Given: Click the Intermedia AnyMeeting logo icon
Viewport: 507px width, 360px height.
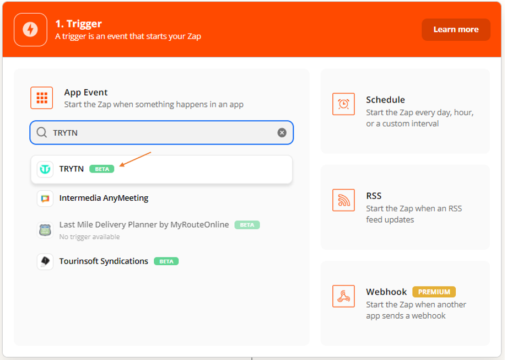Looking at the screenshot, I should [45, 198].
